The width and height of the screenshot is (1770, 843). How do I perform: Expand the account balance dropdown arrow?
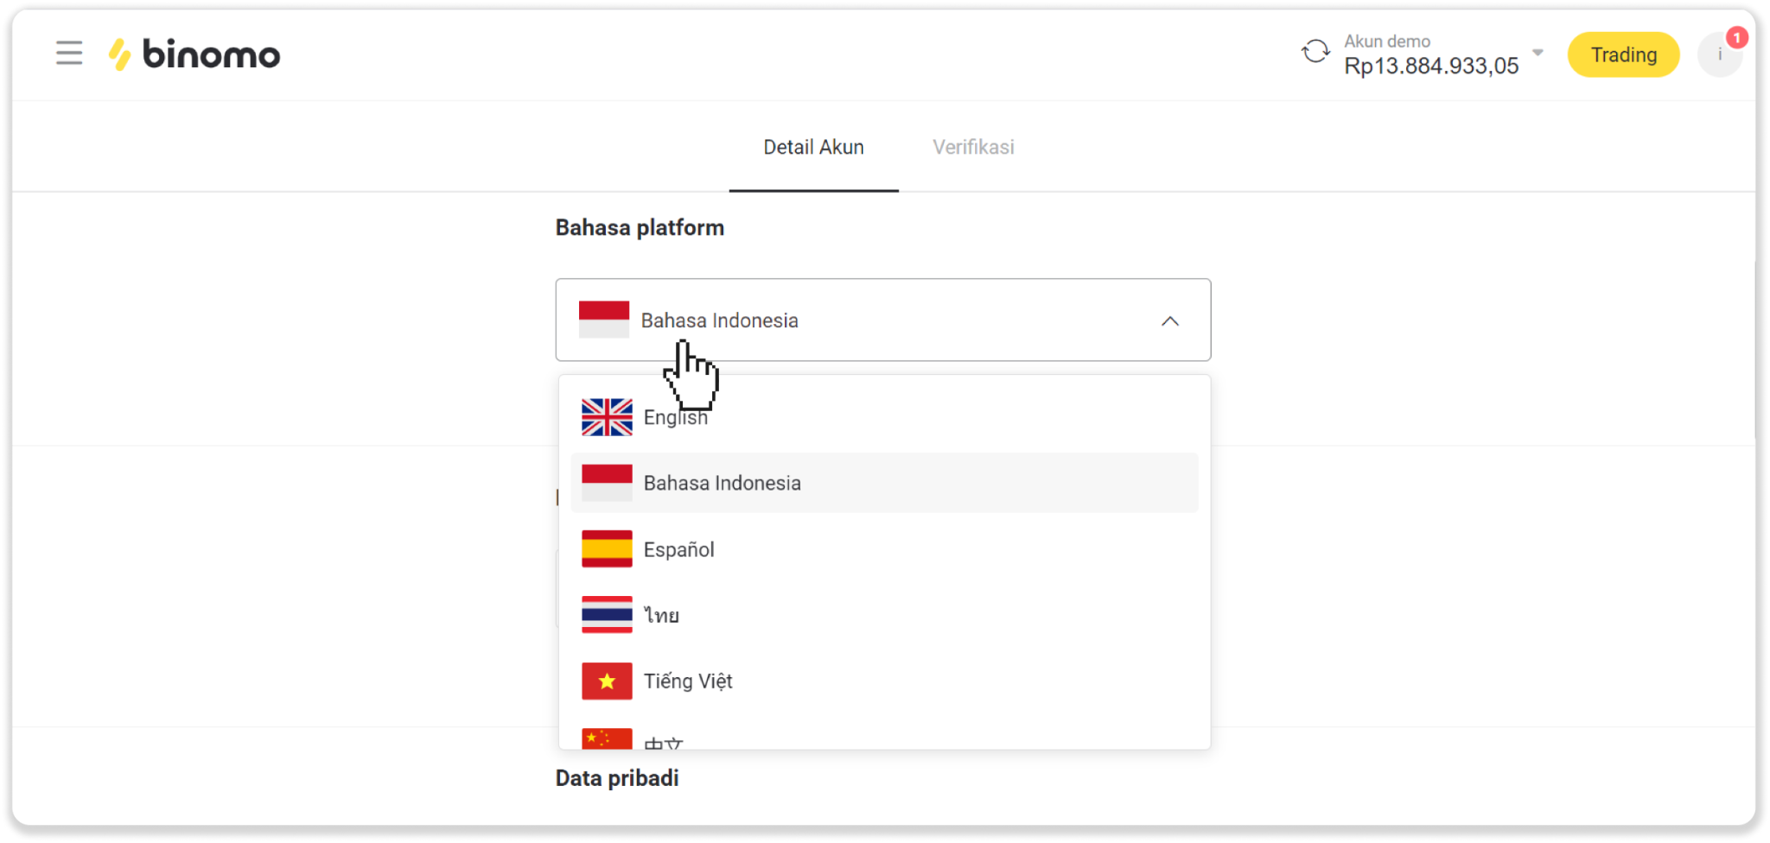pos(1538,53)
